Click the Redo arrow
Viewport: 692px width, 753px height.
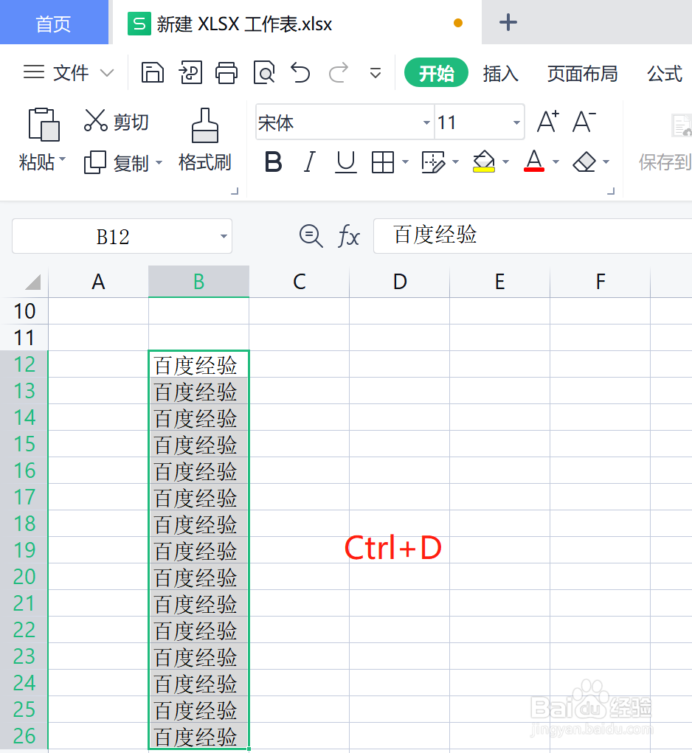point(338,73)
